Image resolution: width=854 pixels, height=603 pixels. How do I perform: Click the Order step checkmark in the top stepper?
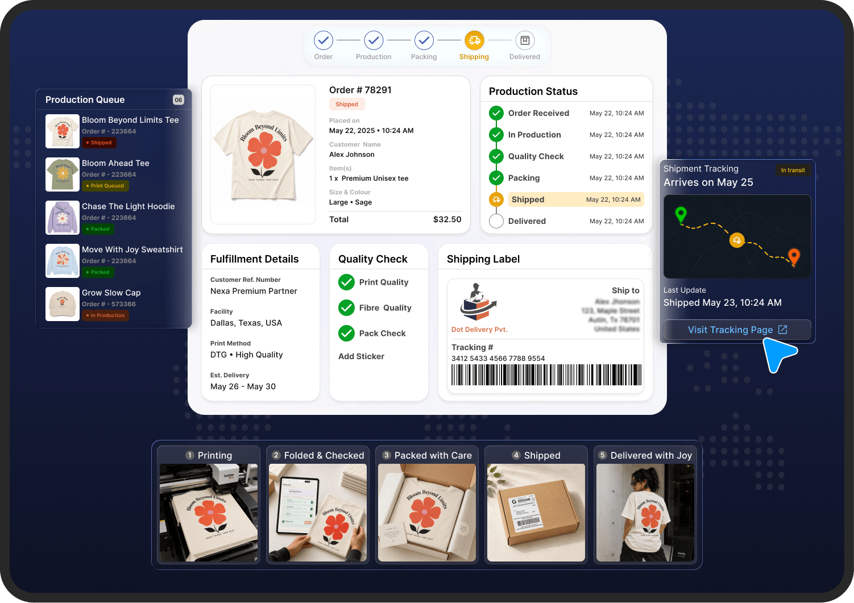pos(324,40)
